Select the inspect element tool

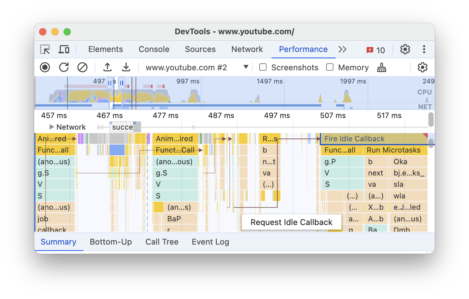(x=45, y=49)
